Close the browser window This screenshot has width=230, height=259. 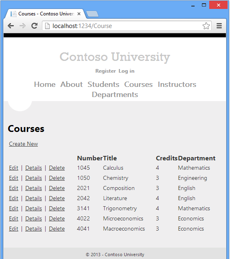(219, 5)
